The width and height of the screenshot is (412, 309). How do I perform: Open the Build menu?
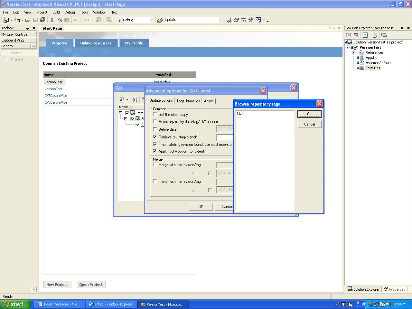click(x=56, y=12)
